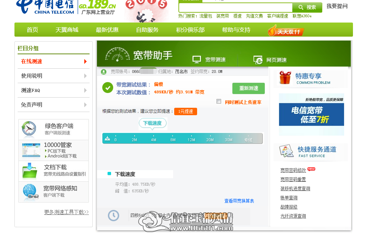Expand 使用说明 arrow in sidebar
The height and width of the screenshot is (236, 372).
(85, 76)
